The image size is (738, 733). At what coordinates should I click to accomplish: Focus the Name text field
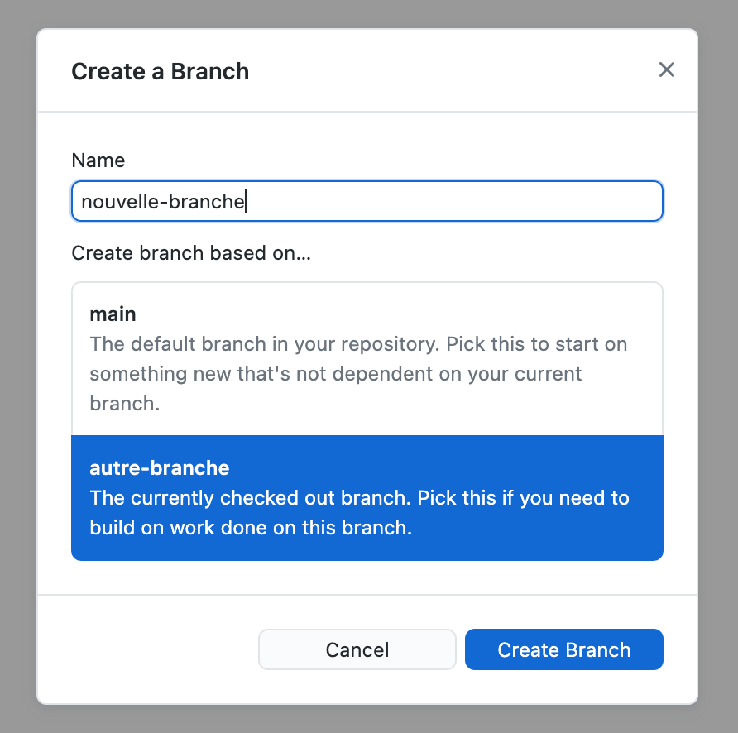[367, 201]
